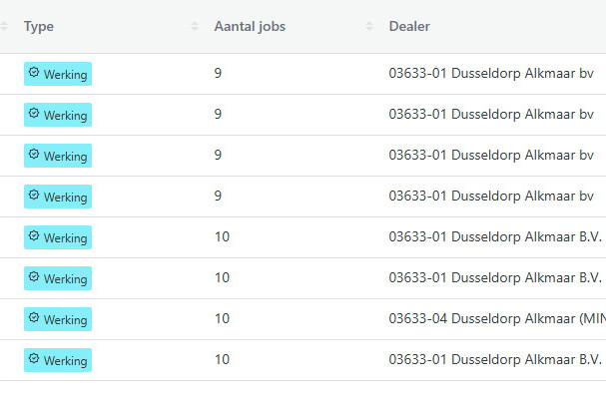Click the Werking gear icon in third row
Screen dimensions: 606x404
(x=34, y=155)
